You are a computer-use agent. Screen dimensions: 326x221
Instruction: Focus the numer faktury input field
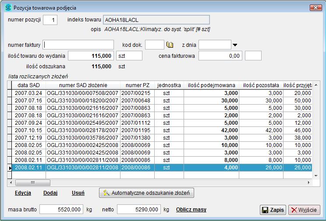click(x=78, y=45)
